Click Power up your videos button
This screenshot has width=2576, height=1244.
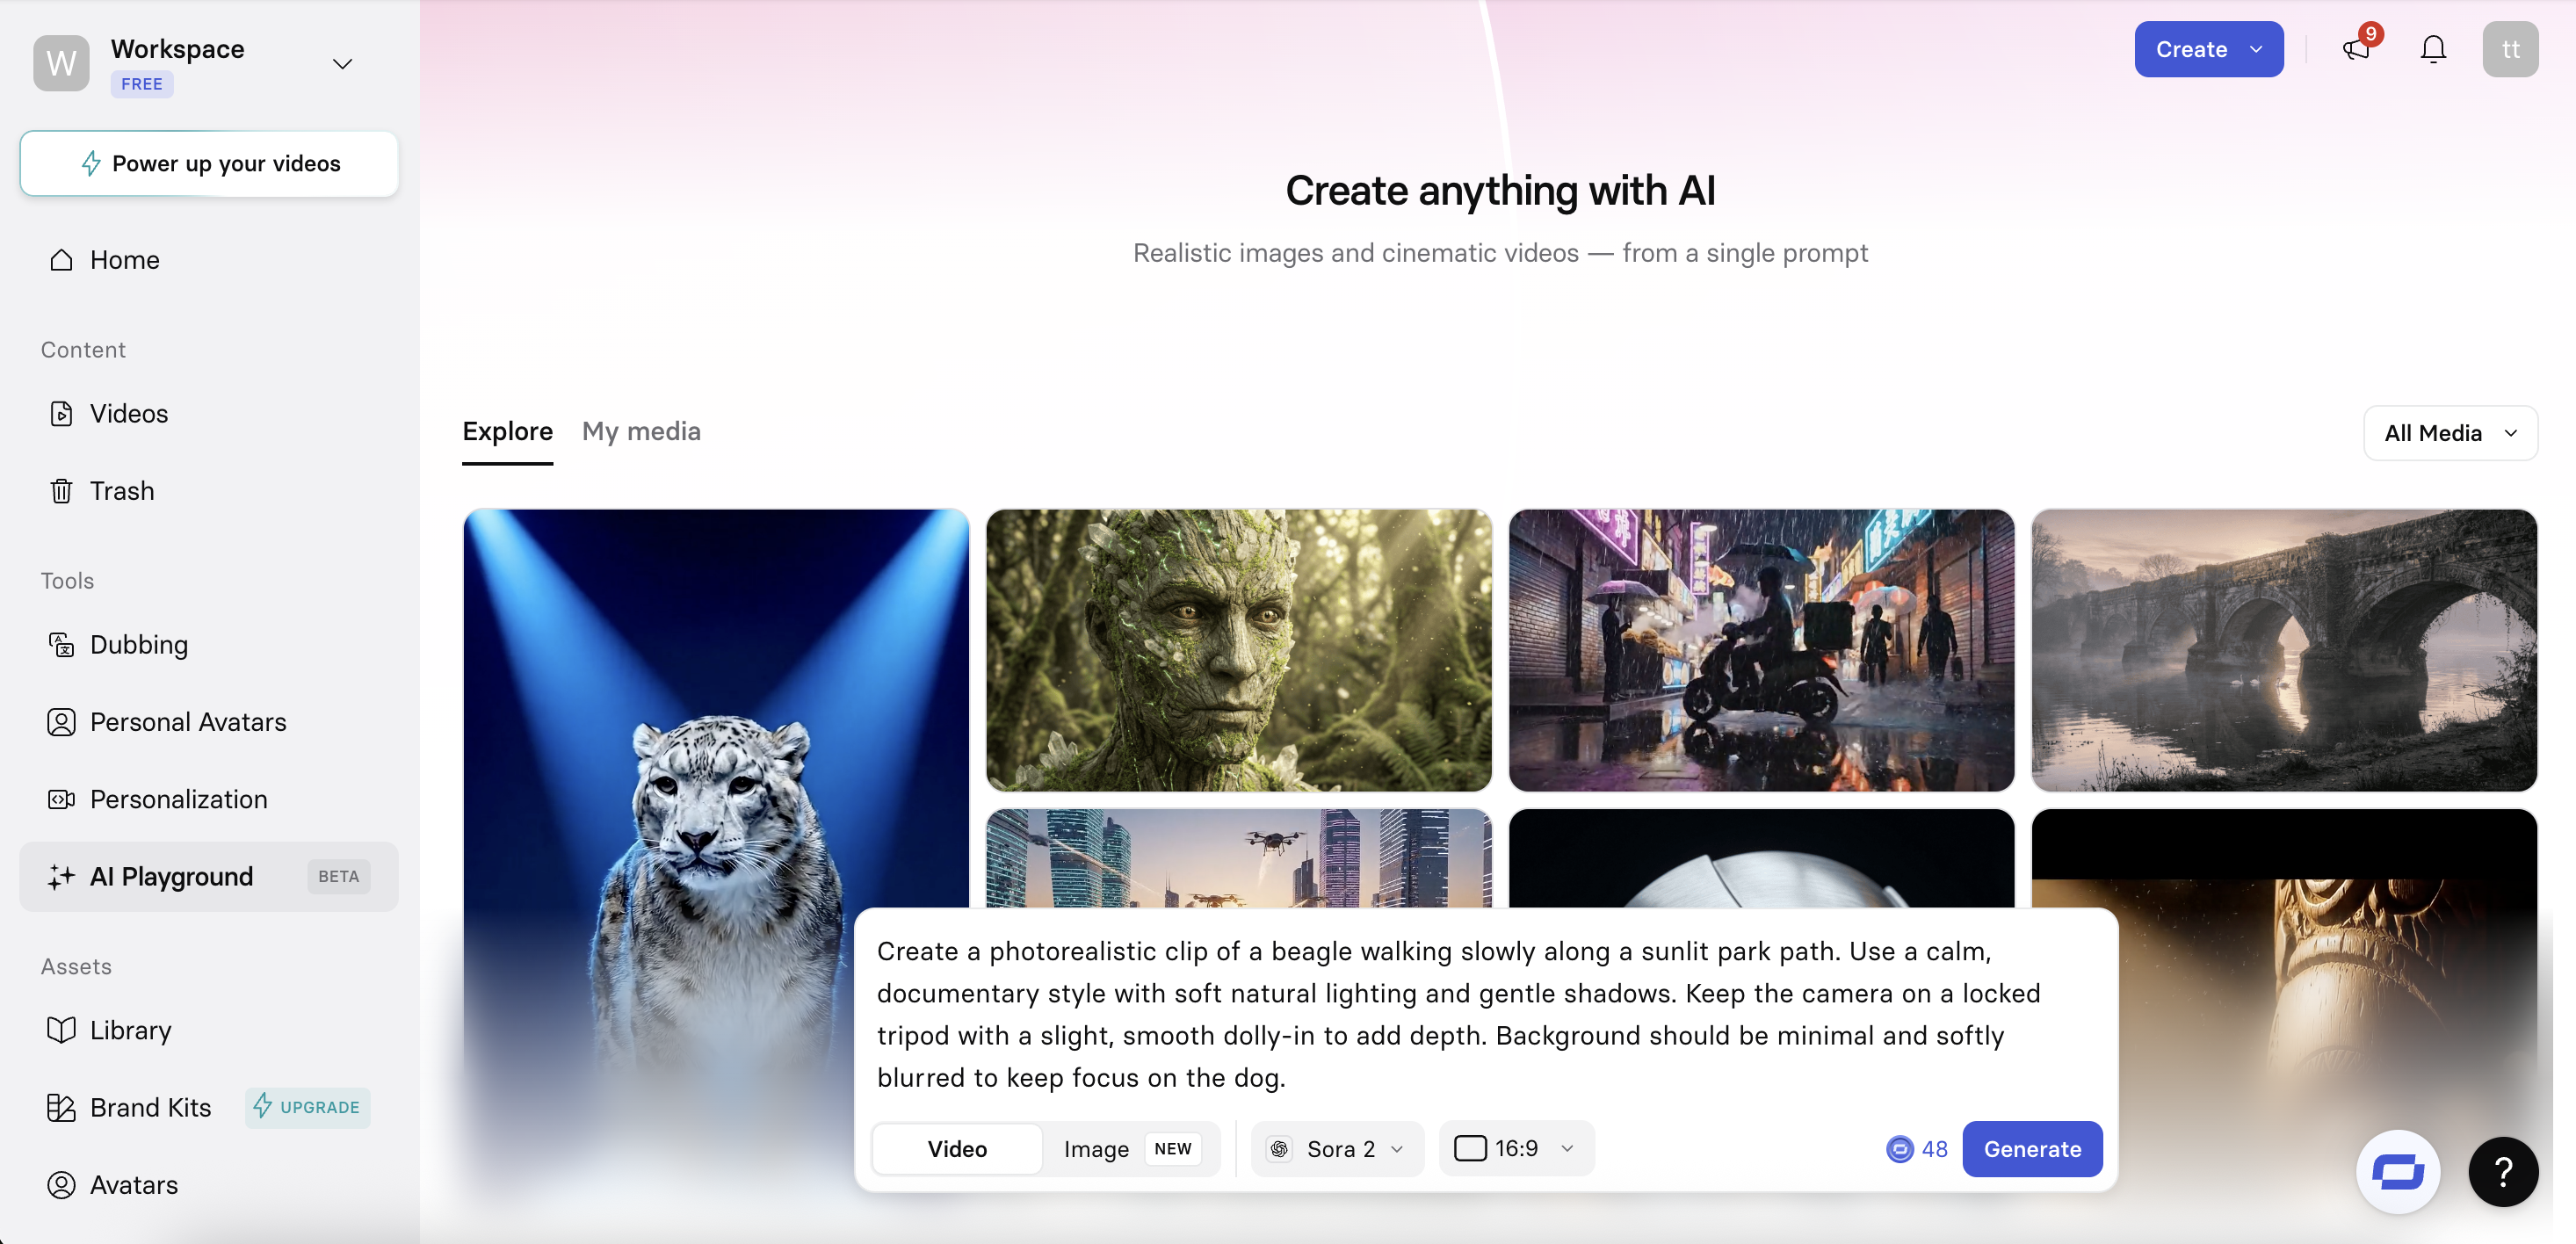209,163
